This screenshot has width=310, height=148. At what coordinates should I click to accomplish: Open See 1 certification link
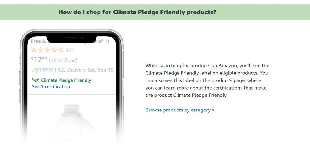[x=51, y=87]
